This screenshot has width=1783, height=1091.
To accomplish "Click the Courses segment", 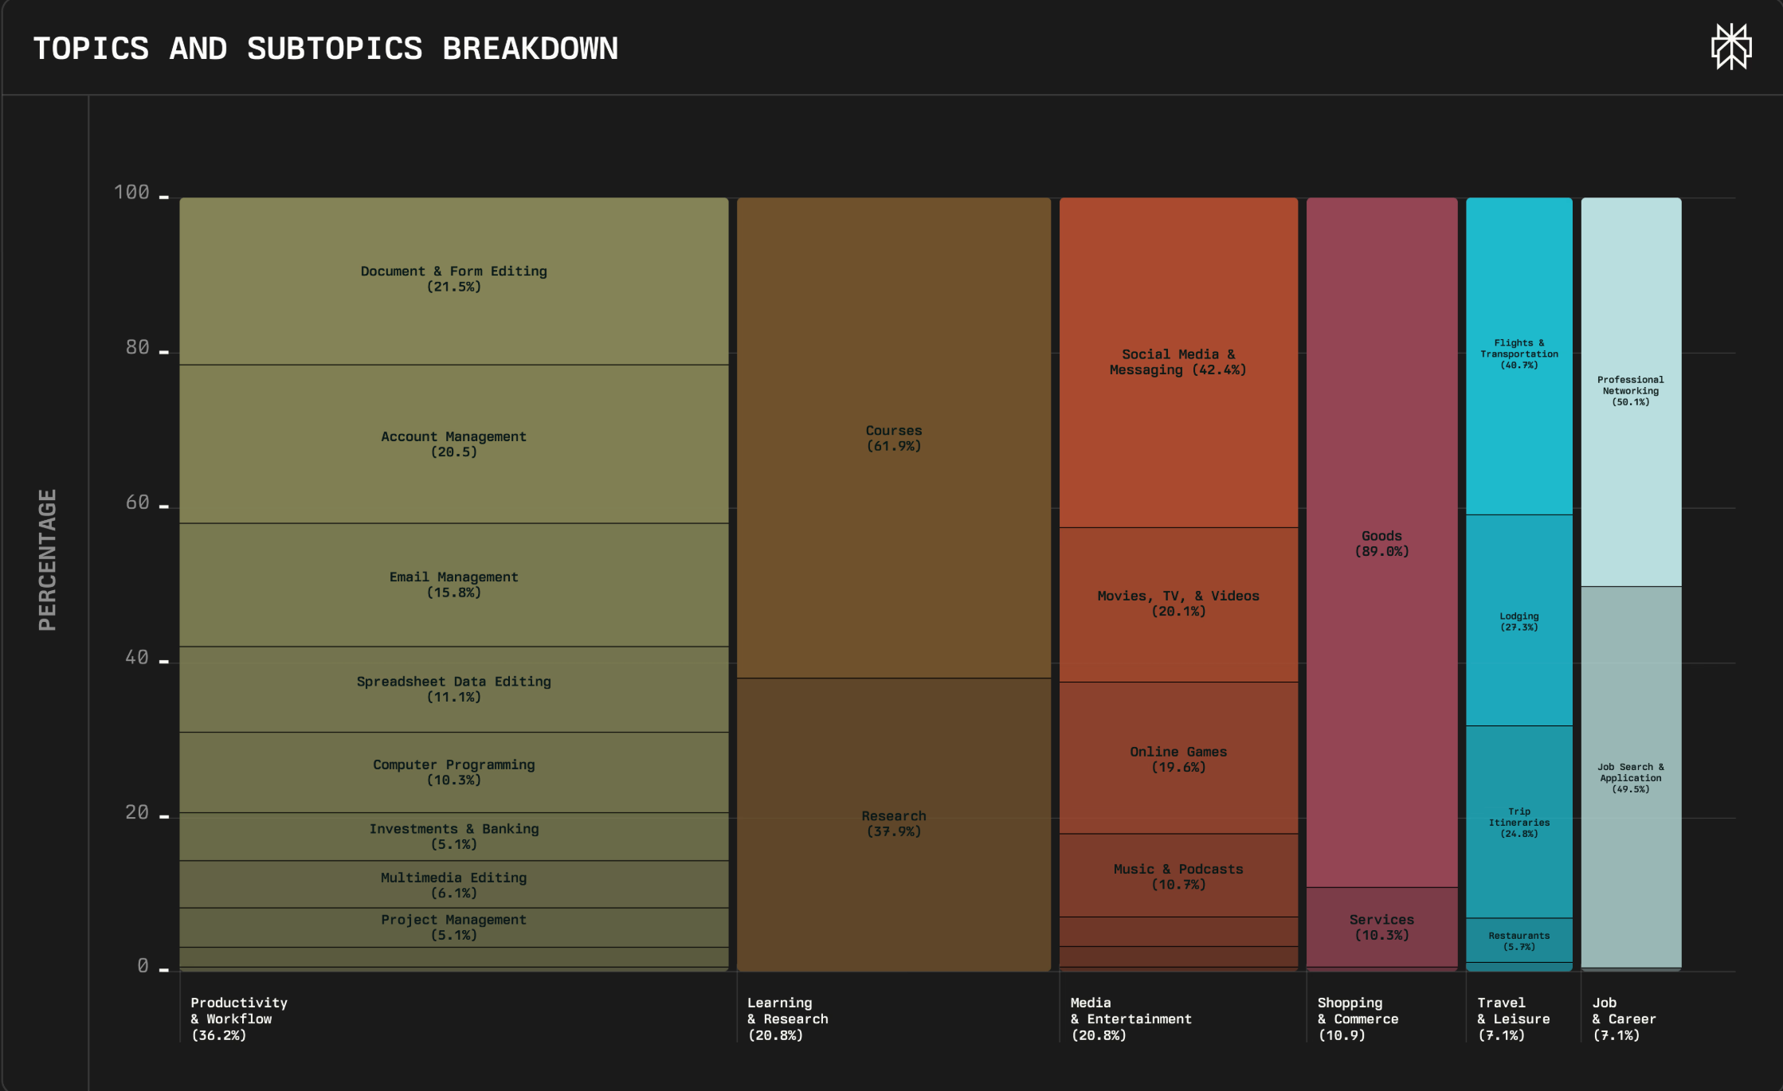I will [x=893, y=437].
